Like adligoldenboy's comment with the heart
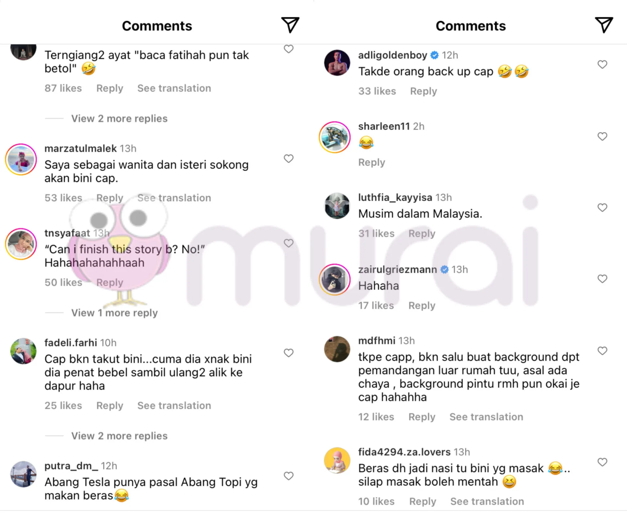The height and width of the screenshot is (513, 627). pyautogui.click(x=602, y=65)
